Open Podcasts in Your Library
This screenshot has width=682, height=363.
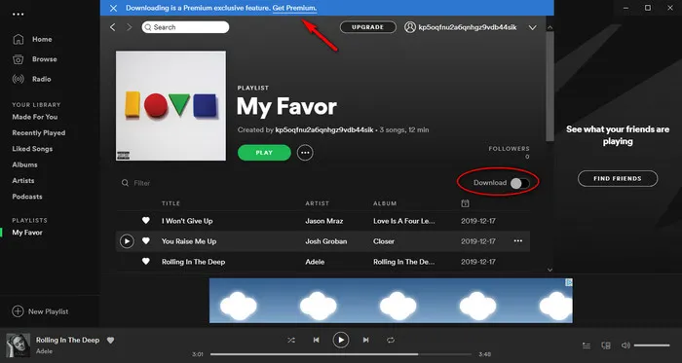[x=27, y=197]
